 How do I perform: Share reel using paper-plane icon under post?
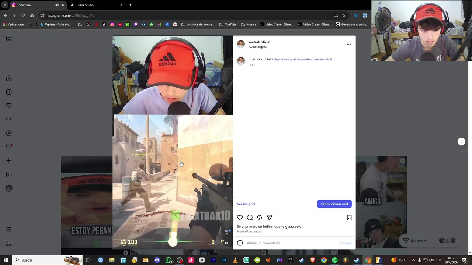270,218
